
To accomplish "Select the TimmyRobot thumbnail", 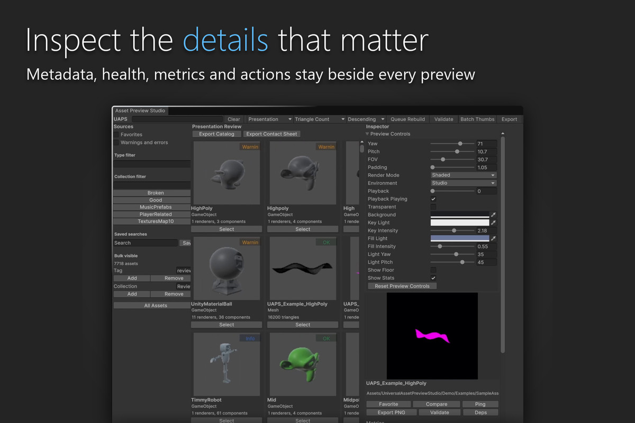I will coord(226,364).
